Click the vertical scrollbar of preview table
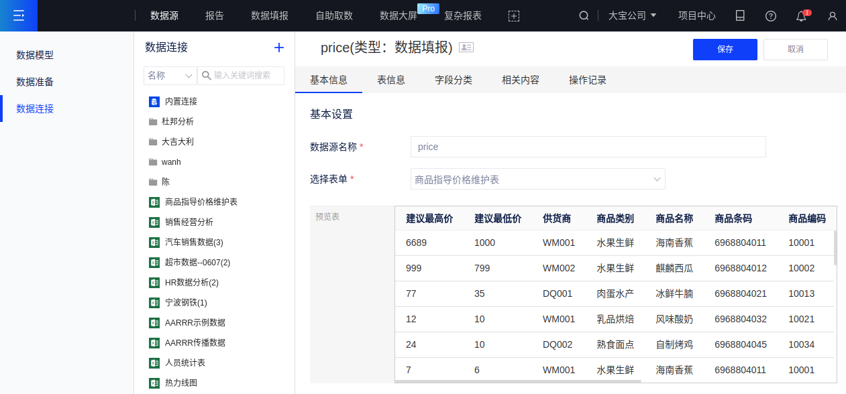The width and height of the screenshot is (846, 394). pos(835,248)
